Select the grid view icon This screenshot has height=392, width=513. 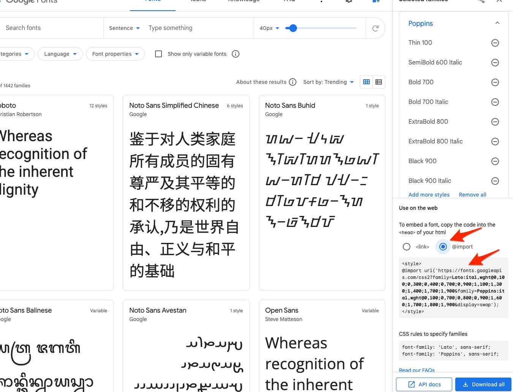tap(366, 82)
